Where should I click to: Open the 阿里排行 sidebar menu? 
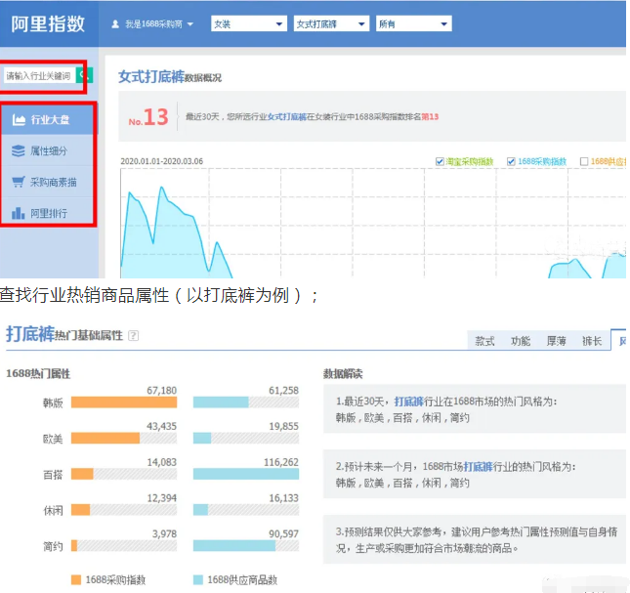click(49, 213)
